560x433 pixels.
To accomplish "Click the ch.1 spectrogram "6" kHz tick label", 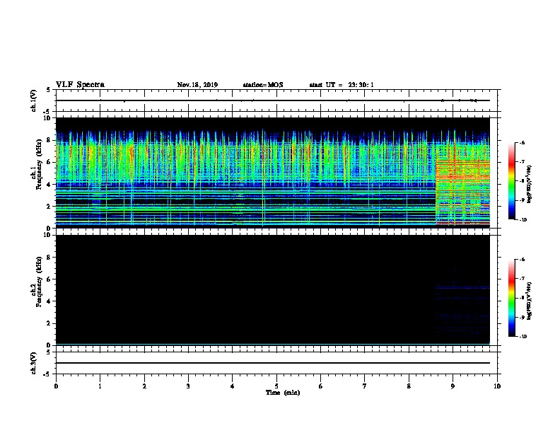I will [49, 162].
